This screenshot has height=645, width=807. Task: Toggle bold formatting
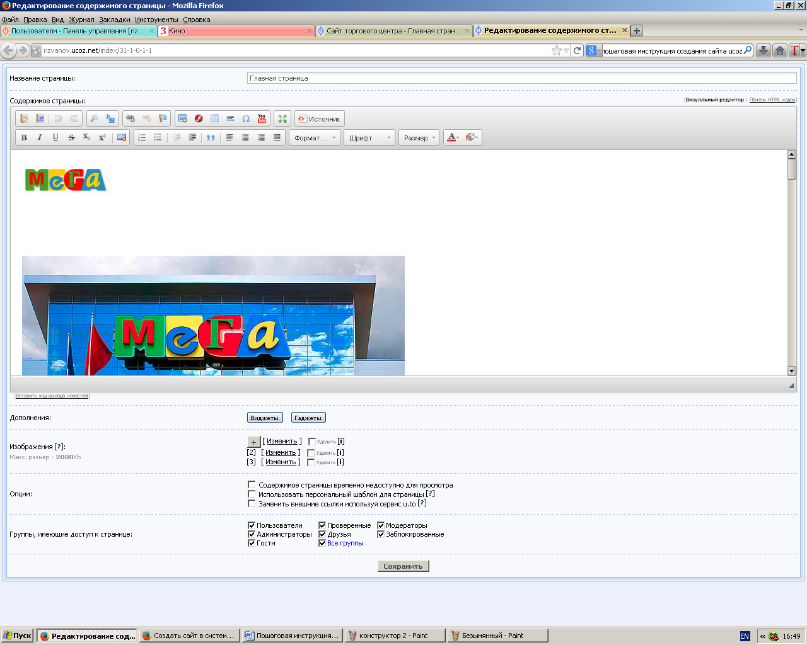[24, 137]
